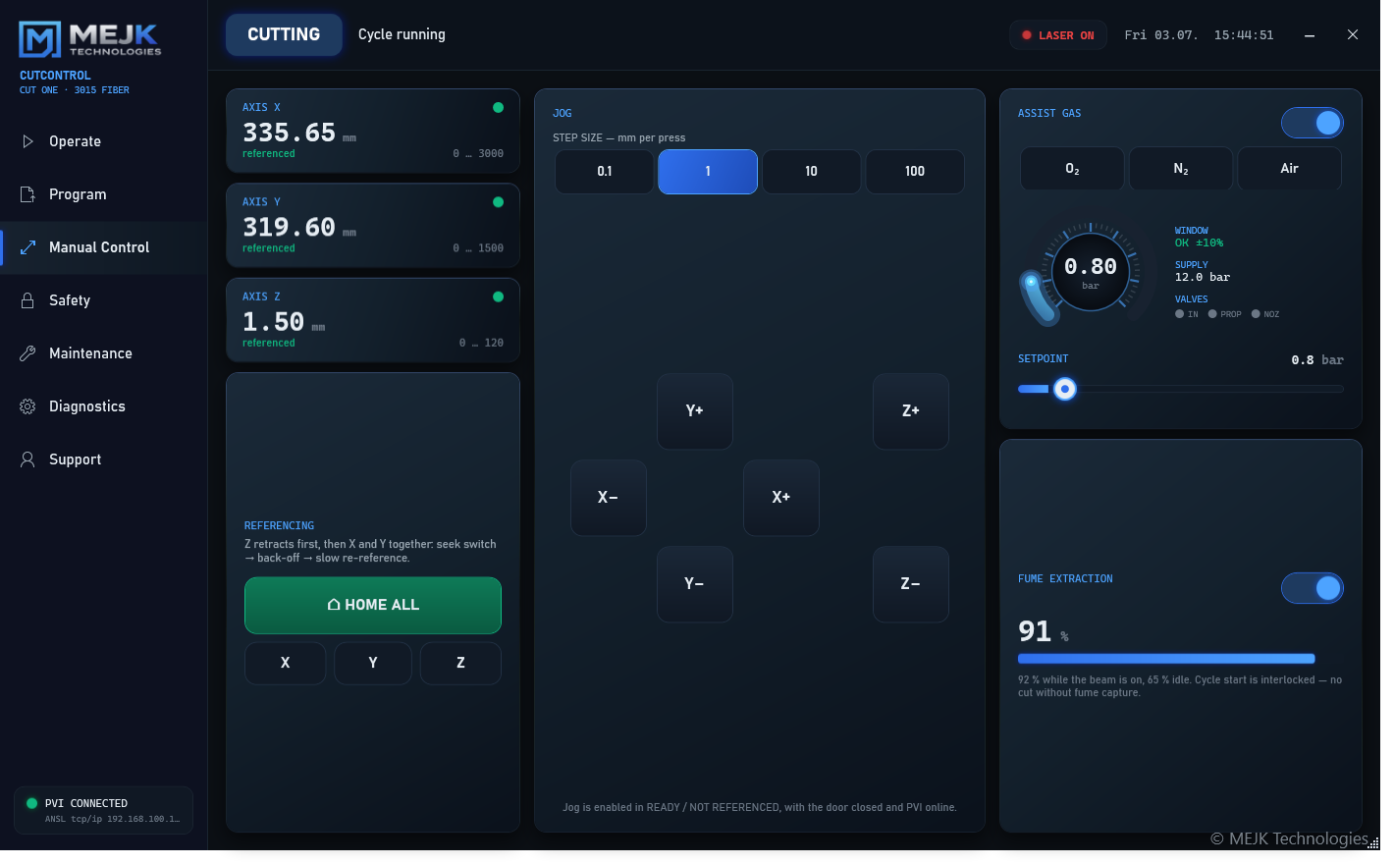
Task: Click the fume extraction 91 % value
Action: pos(1044,631)
